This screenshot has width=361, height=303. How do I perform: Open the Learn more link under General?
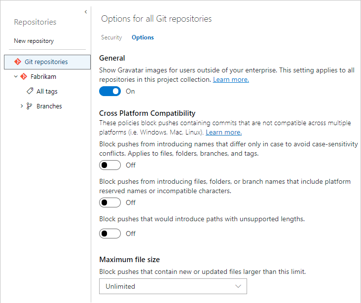click(x=231, y=80)
